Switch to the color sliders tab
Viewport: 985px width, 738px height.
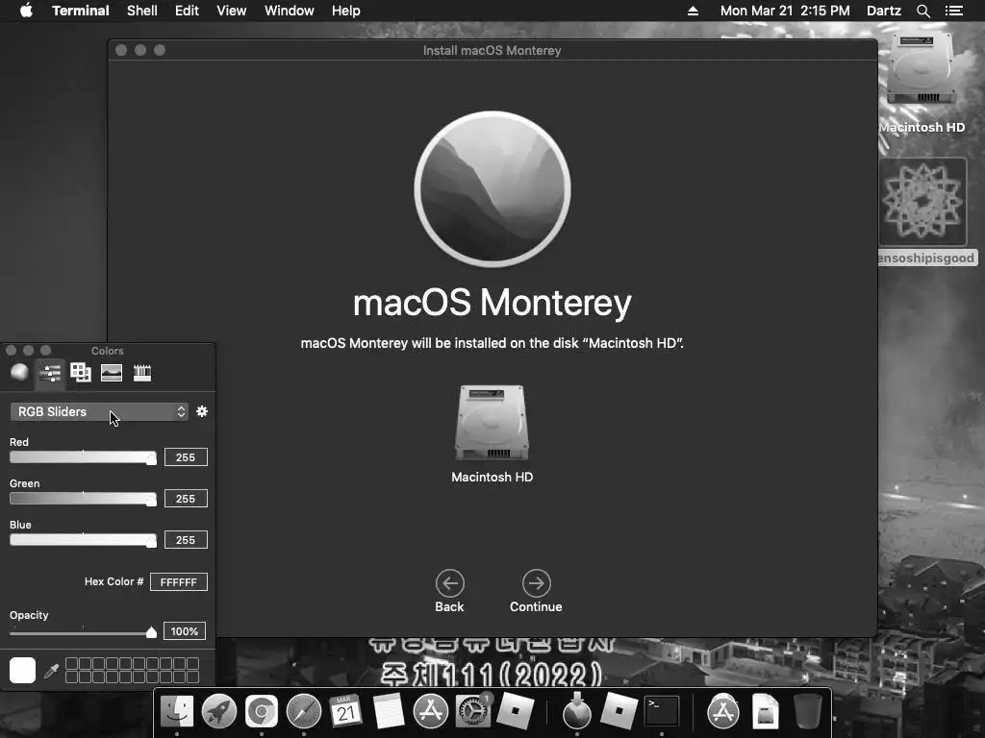click(50, 373)
